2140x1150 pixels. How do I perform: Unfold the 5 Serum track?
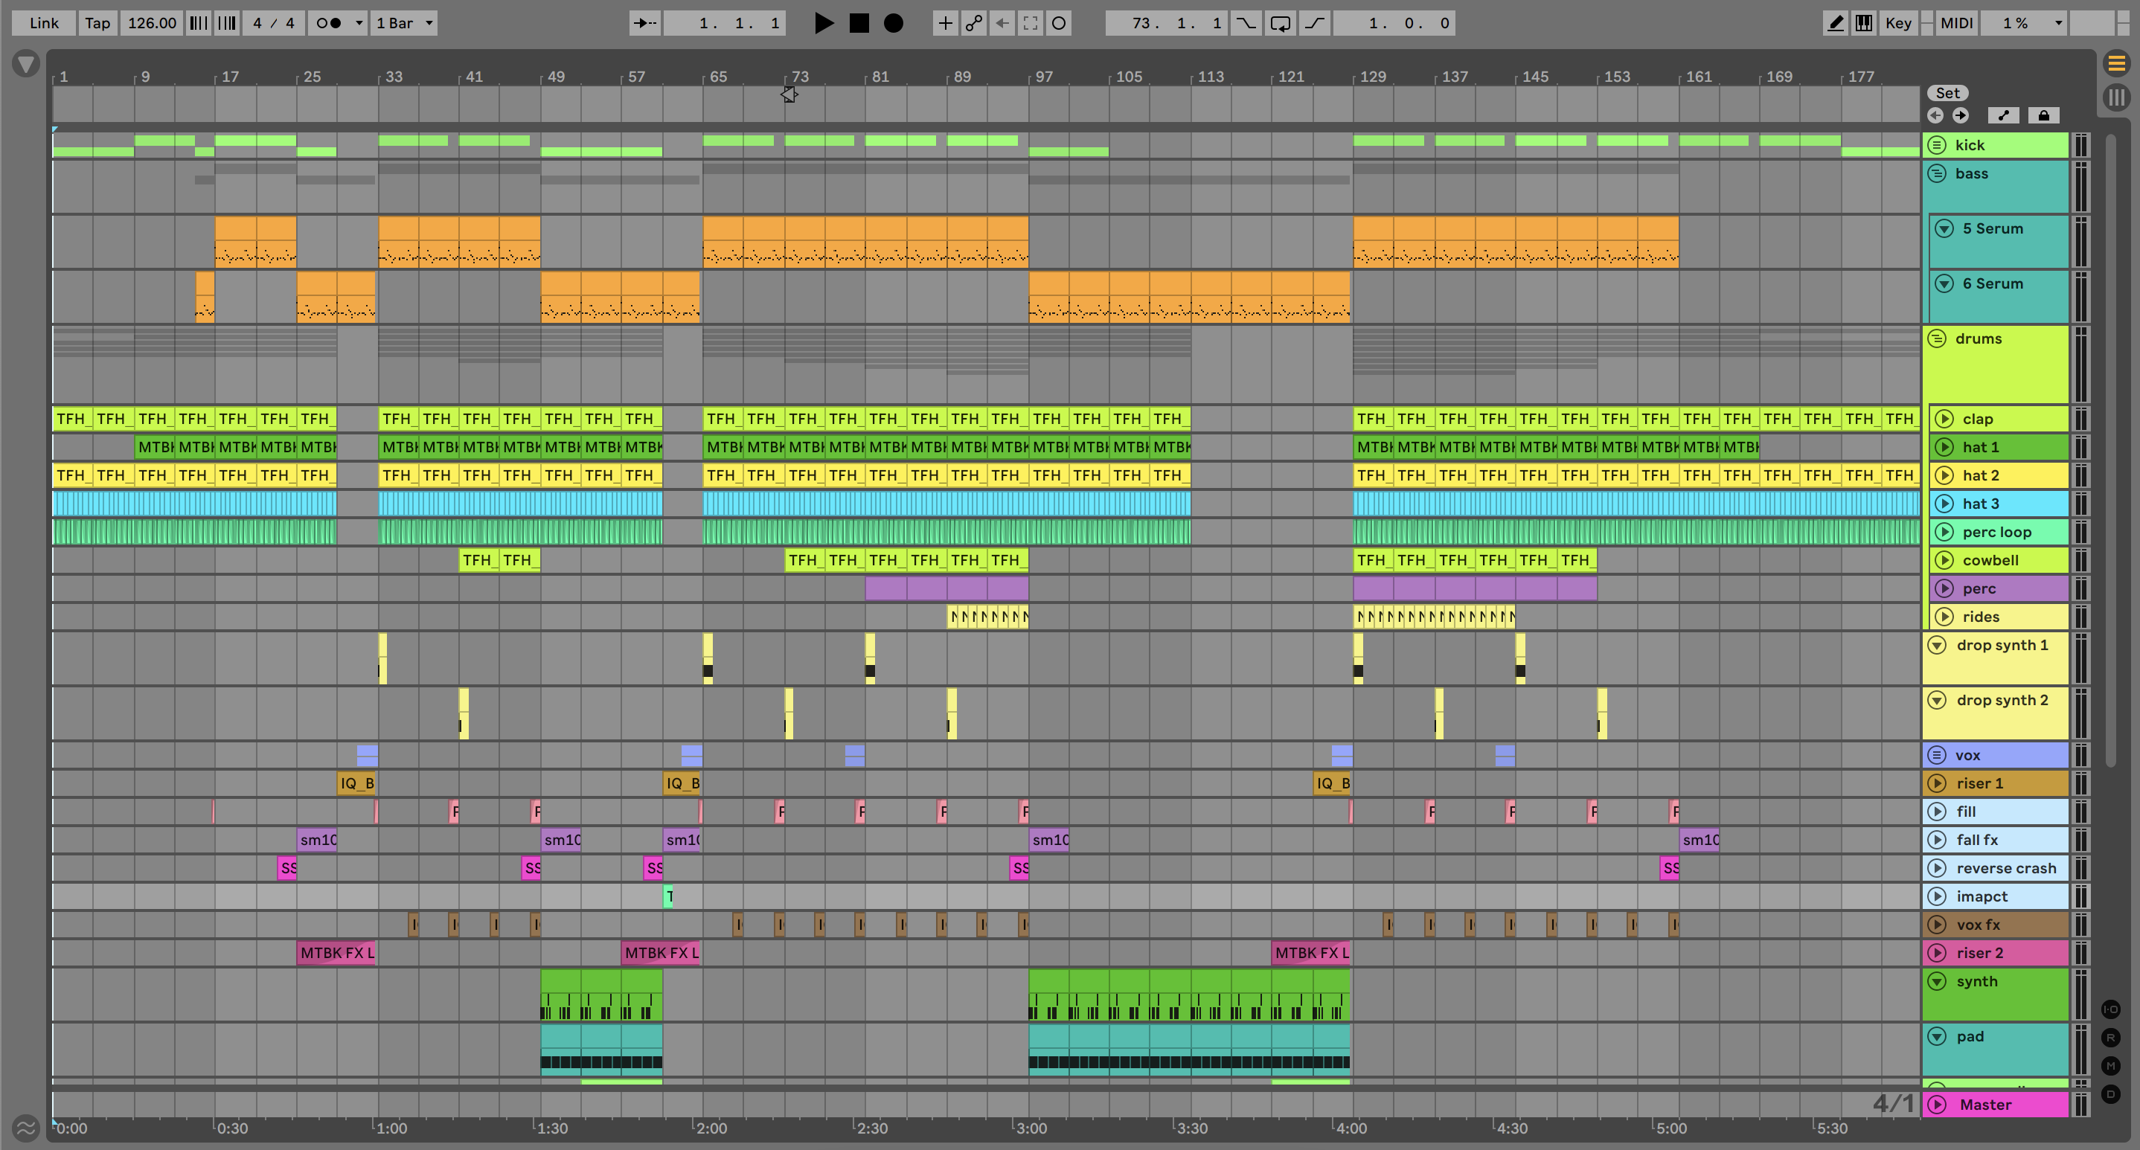1944,228
